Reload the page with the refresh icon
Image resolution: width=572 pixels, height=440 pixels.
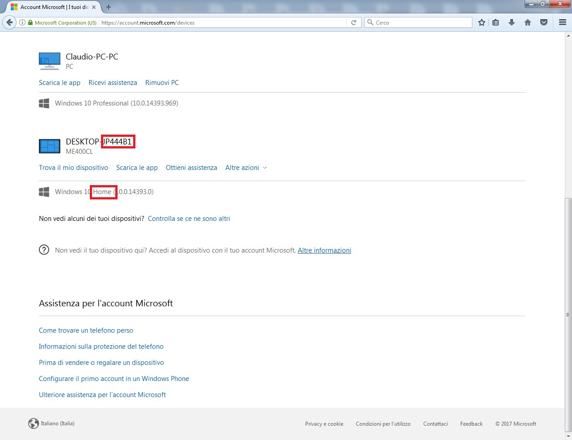tap(353, 22)
